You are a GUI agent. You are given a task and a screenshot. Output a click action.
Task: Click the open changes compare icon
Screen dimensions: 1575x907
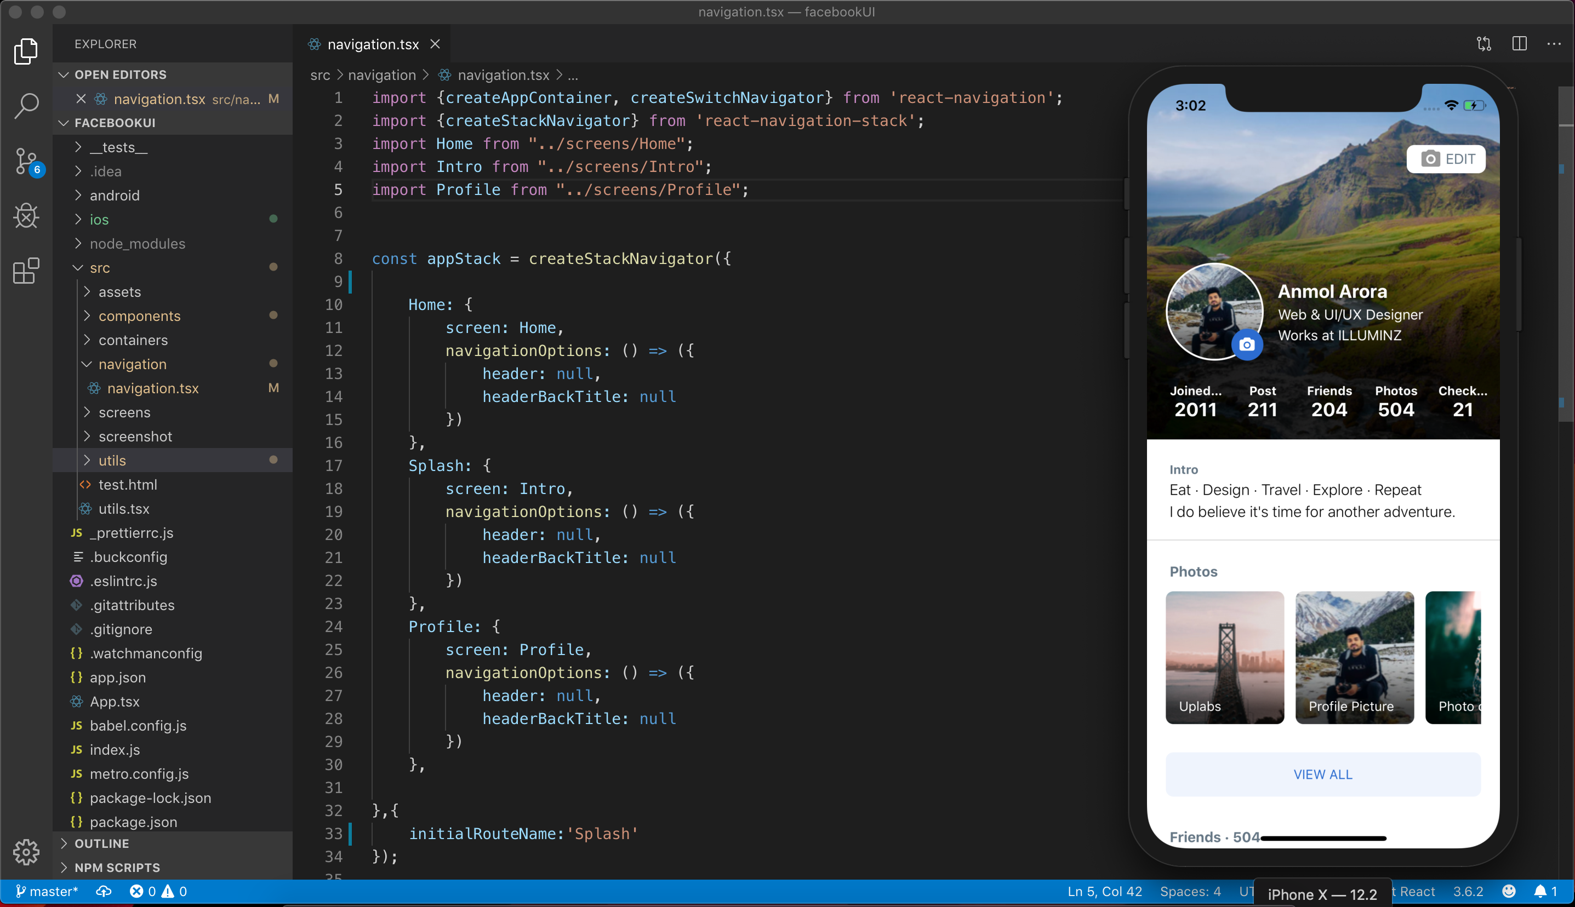point(1484,44)
